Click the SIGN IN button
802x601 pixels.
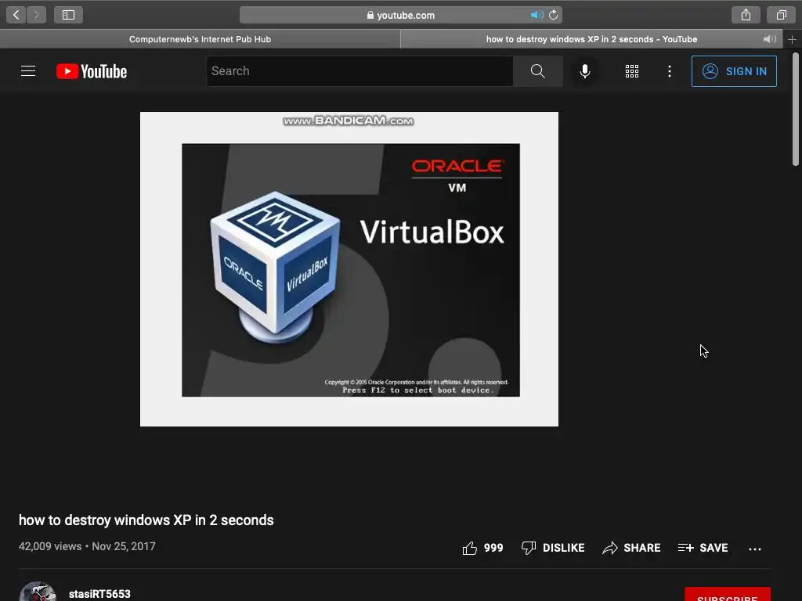tap(734, 71)
